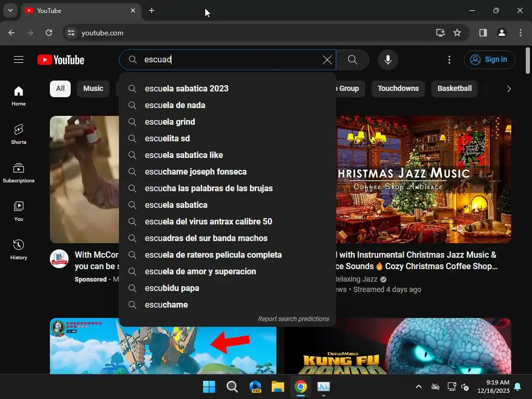Image resolution: width=532 pixels, height=399 pixels.
Task: Choose suggestion 'escubidu papa'
Action: 228,288
